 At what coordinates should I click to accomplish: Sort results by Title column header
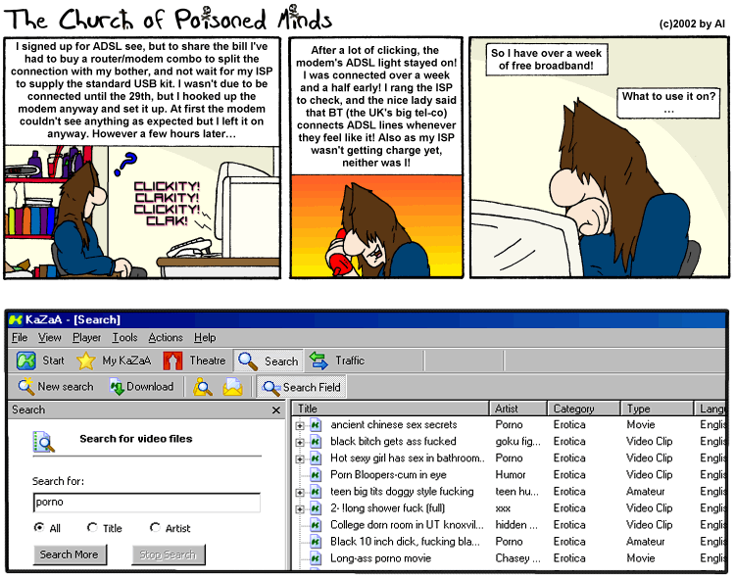point(391,409)
